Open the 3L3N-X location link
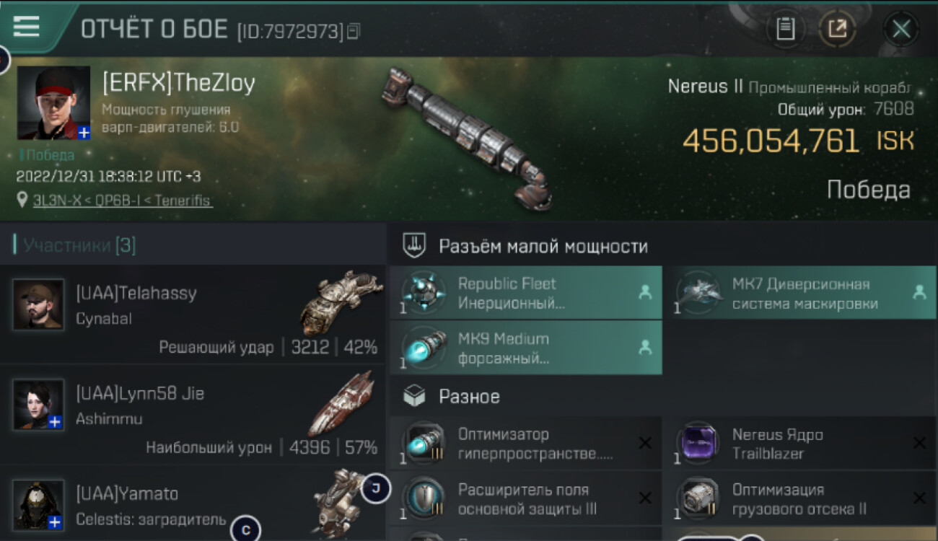Screen dimensions: 938x541 click(123, 201)
